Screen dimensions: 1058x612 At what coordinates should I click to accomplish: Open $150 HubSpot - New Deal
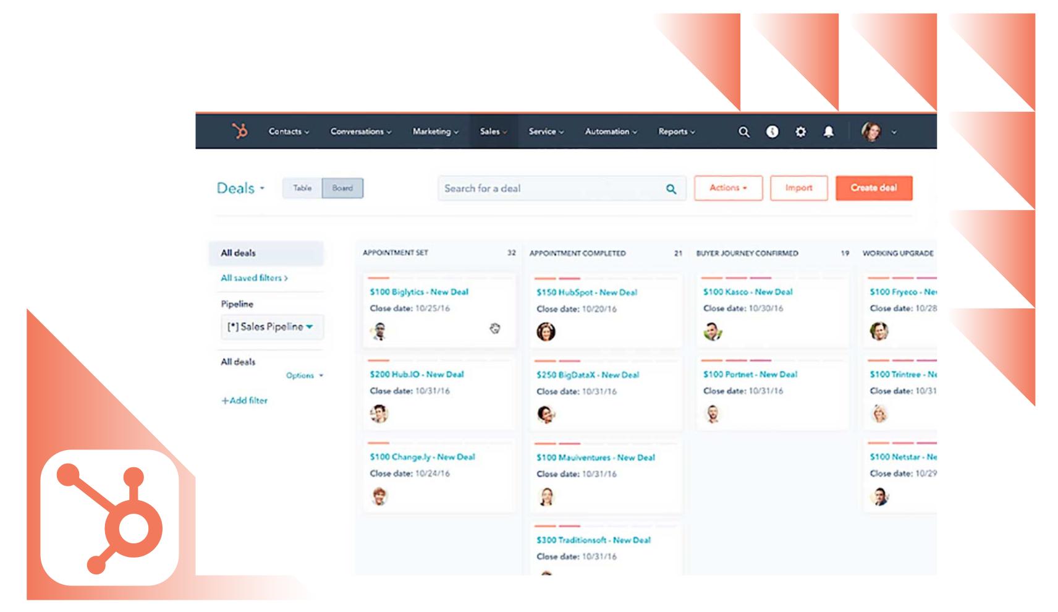click(586, 292)
